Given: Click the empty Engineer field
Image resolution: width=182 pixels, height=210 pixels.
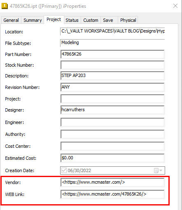Looking at the screenshot, I should 112,122.
